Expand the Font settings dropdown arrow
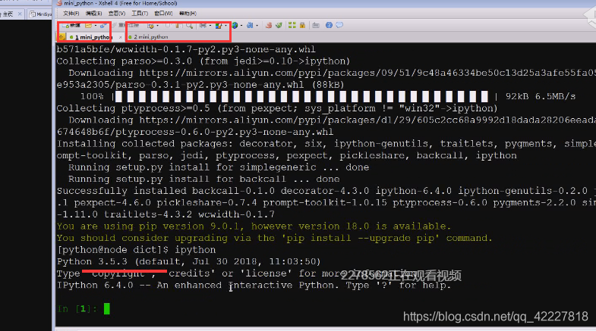The height and width of the screenshot is (331, 596). pyautogui.click(x=257, y=26)
